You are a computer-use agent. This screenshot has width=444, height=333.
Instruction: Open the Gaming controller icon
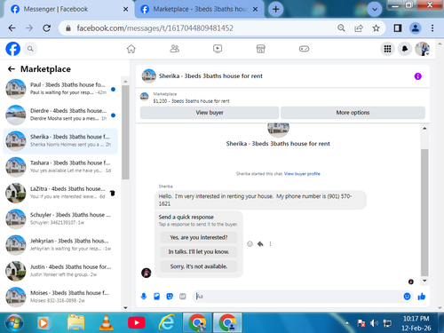304,49
